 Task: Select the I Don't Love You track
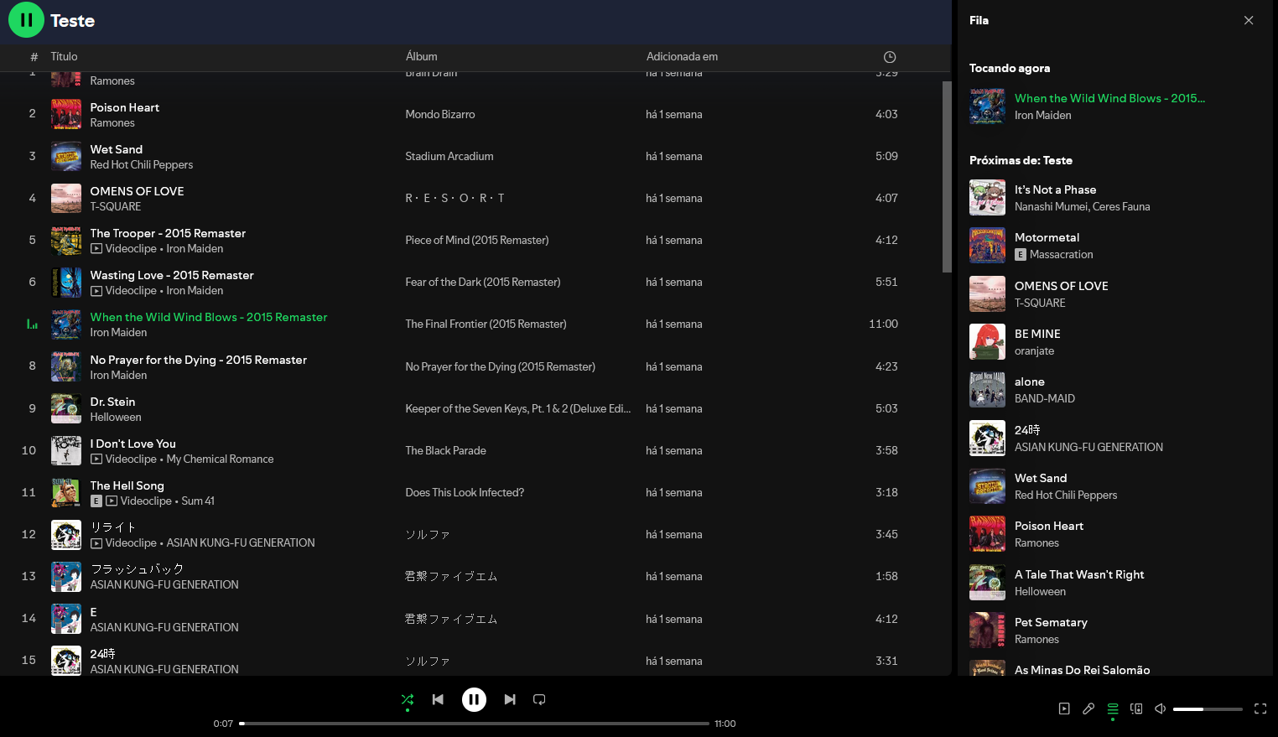tap(133, 444)
